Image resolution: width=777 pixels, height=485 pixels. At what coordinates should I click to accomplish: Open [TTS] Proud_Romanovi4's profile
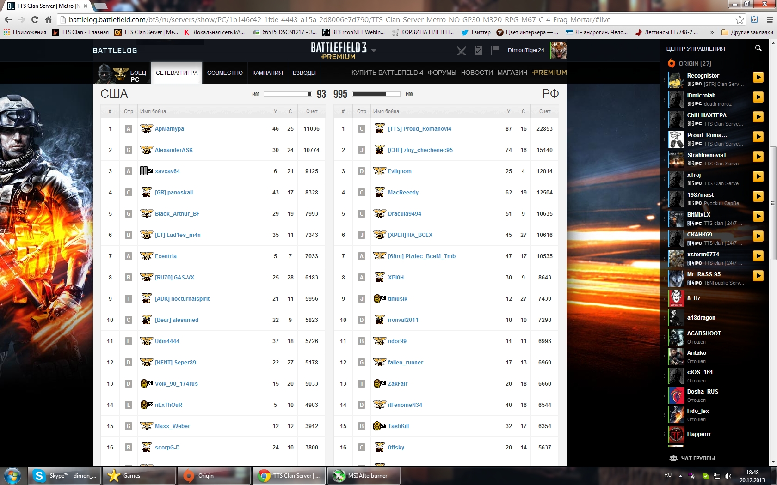coord(419,129)
